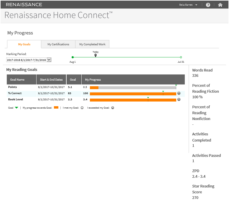The height and width of the screenshot is (221, 229).
Task: Click the % Correct goal value 85
Action: pos(70,93)
